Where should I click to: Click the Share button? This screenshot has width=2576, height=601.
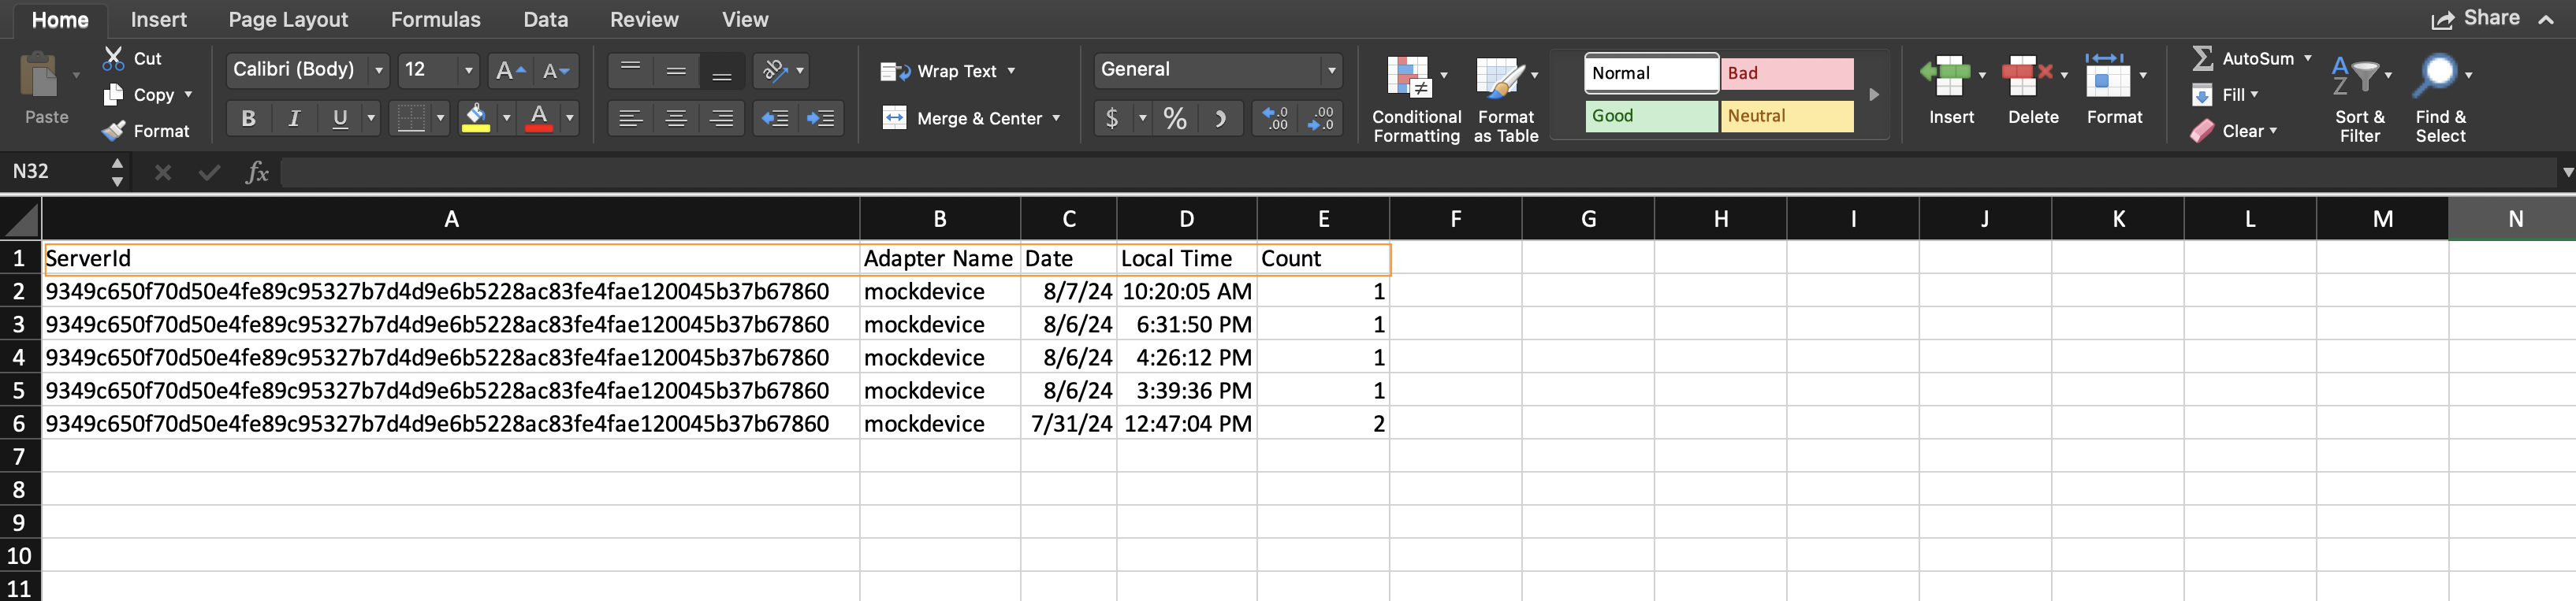pyautogui.click(x=2476, y=18)
